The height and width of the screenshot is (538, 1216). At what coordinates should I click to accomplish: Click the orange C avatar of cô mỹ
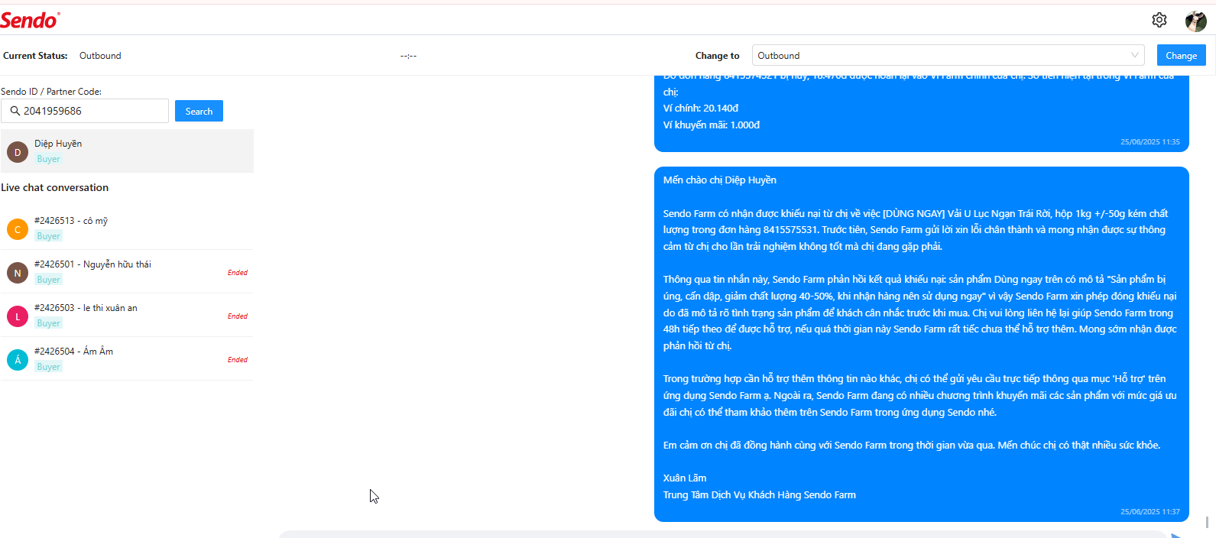click(x=18, y=229)
